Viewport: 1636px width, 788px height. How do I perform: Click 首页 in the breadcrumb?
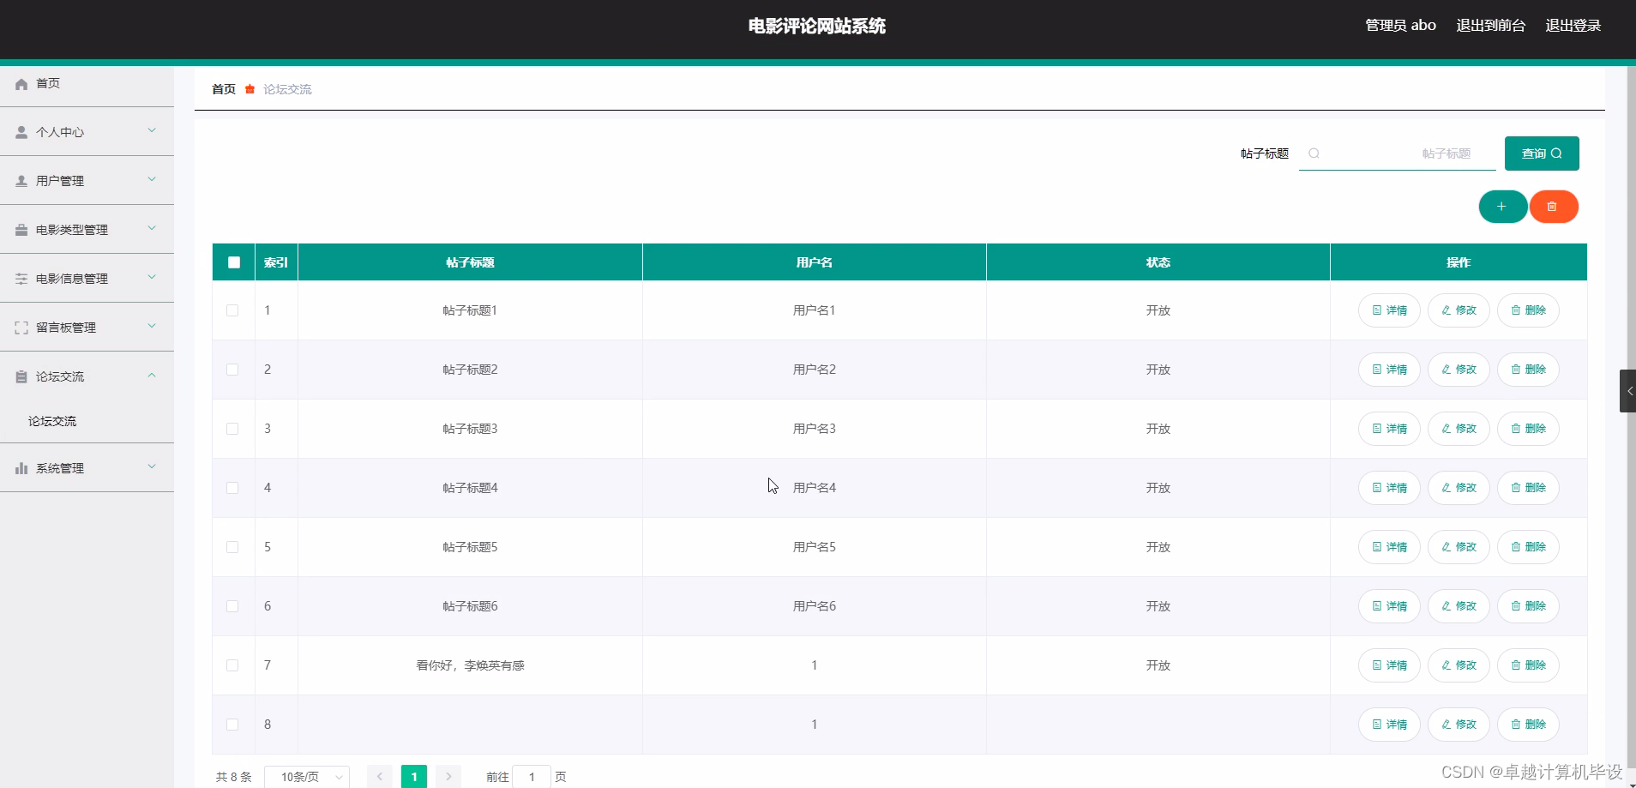tap(222, 88)
